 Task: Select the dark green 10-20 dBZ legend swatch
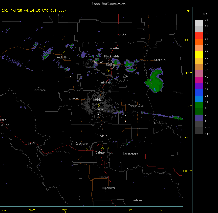point(199,112)
